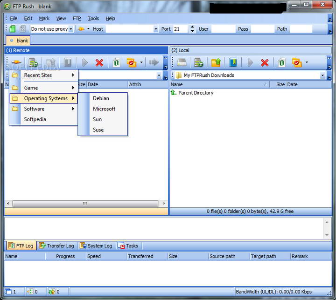Image resolution: width=336 pixels, height=300 pixels.
Task: Switch to the FTP Log tab
Action: click(21, 245)
